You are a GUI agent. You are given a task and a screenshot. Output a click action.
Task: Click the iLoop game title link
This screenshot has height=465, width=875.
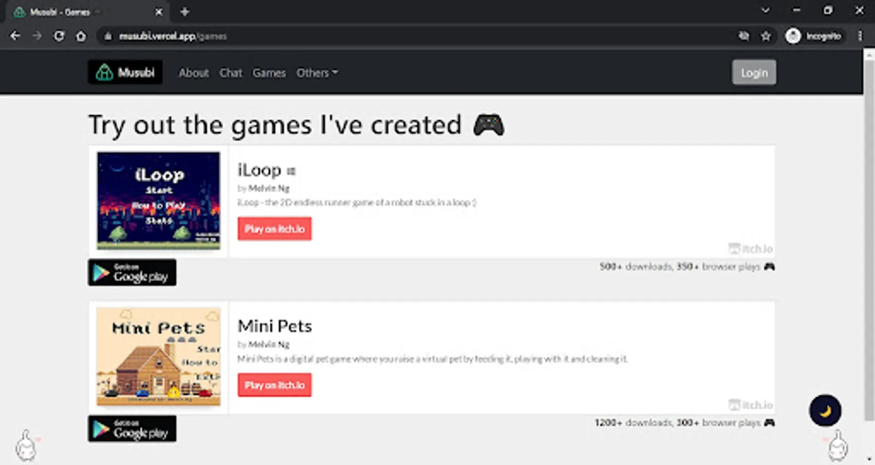(x=259, y=170)
